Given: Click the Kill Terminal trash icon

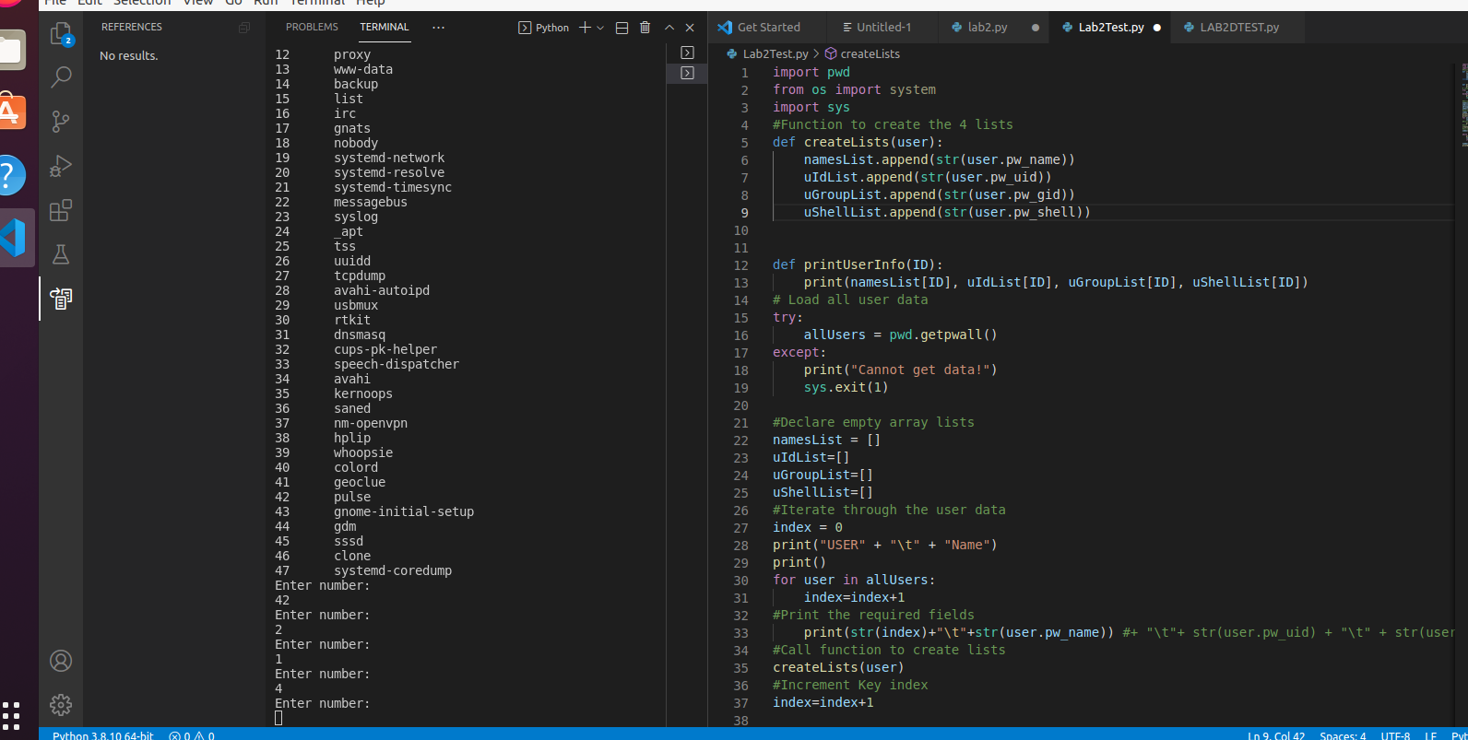Looking at the screenshot, I should point(645,28).
